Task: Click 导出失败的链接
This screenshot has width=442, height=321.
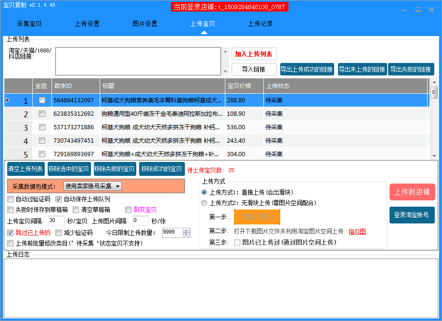Action: click(412, 69)
